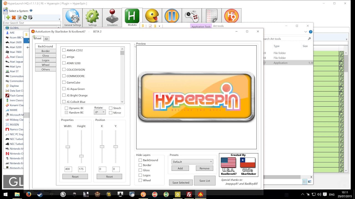
Task: Select the Others layer tab
Action: point(45,69)
